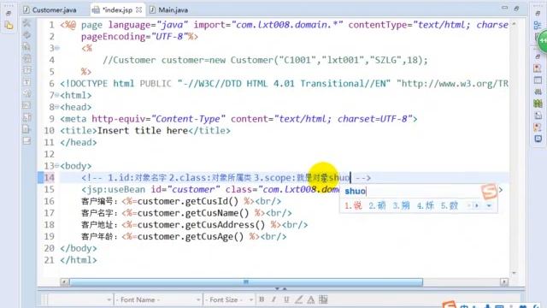Click the sash arrows above the bottom toolbar

click(x=281, y=289)
